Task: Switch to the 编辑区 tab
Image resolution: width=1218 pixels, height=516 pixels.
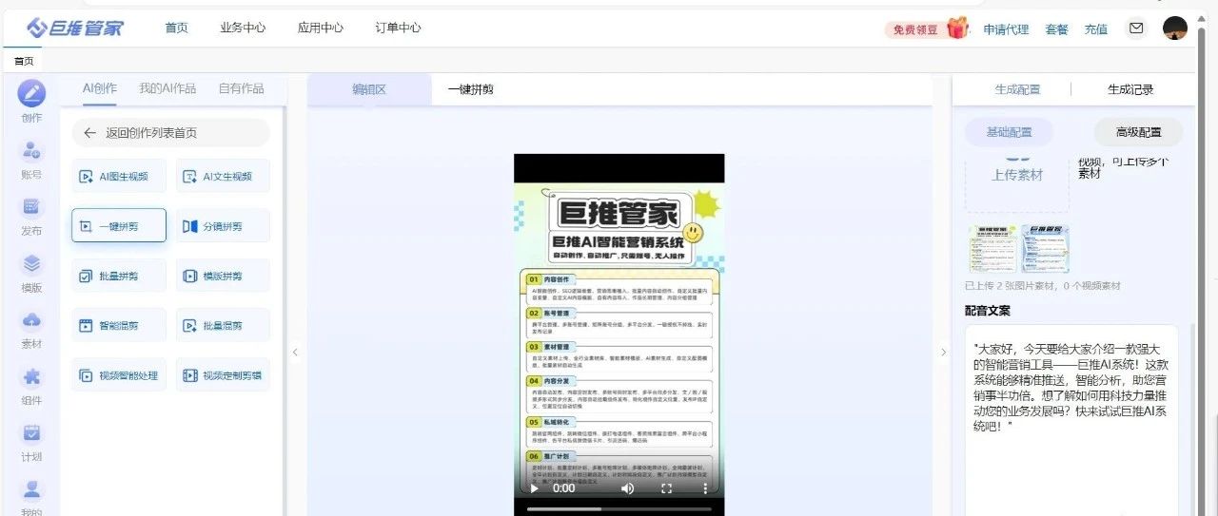Action: click(x=370, y=89)
